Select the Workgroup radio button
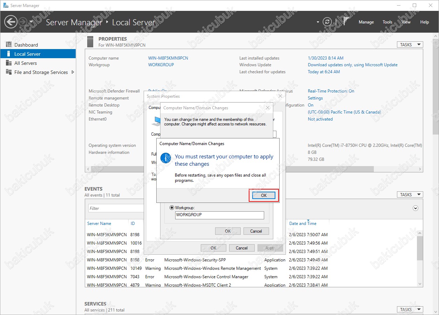Screen dimensions: 439x315 (172, 208)
